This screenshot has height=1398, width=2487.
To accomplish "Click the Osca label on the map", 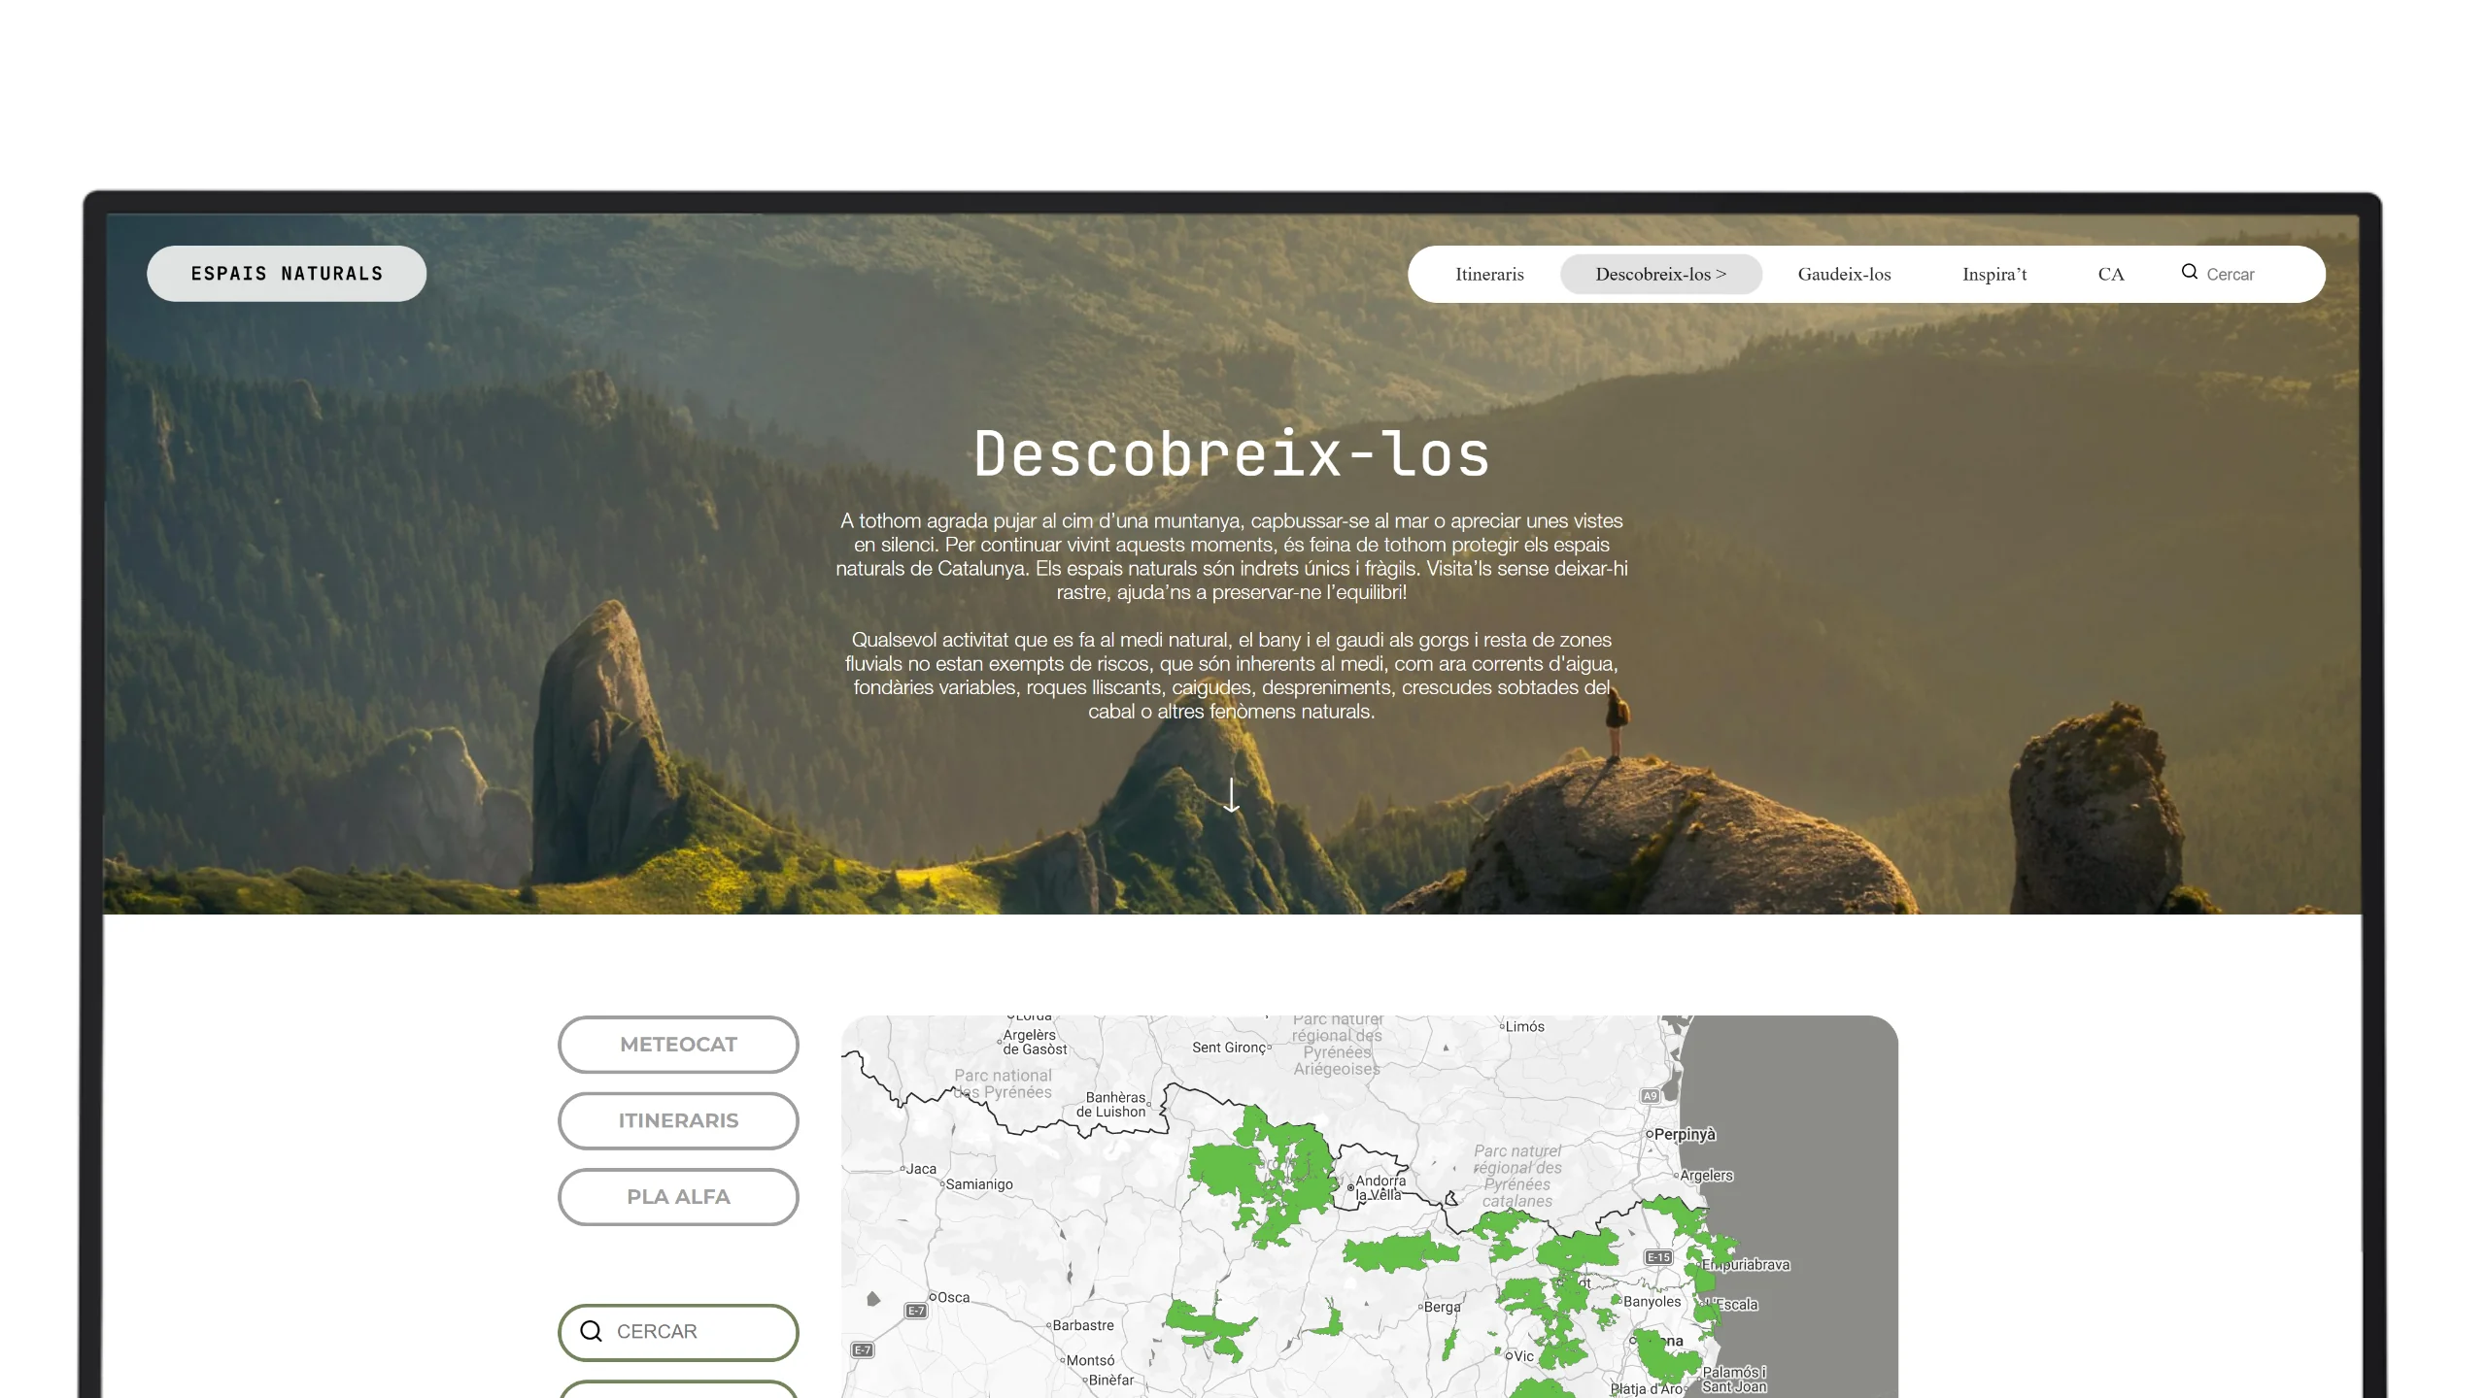I will [953, 1297].
